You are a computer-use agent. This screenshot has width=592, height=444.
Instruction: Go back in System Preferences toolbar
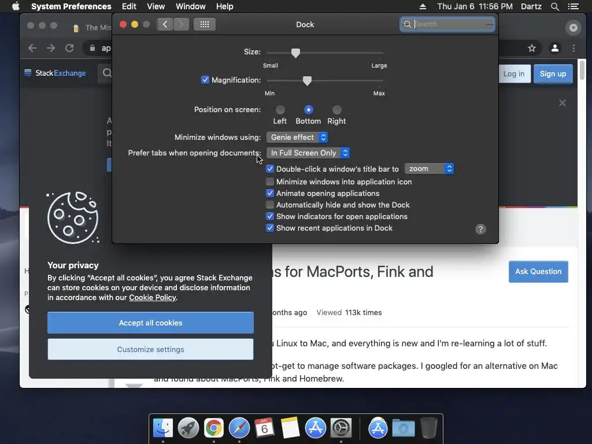165,24
